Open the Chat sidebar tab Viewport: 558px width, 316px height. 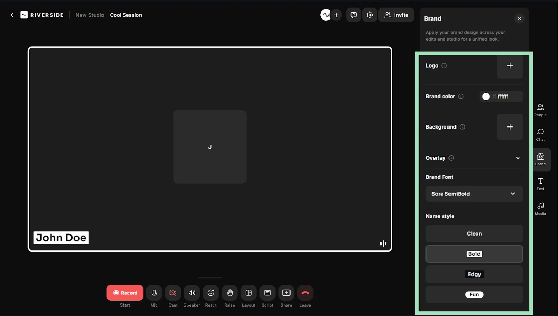(x=540, y=135)
